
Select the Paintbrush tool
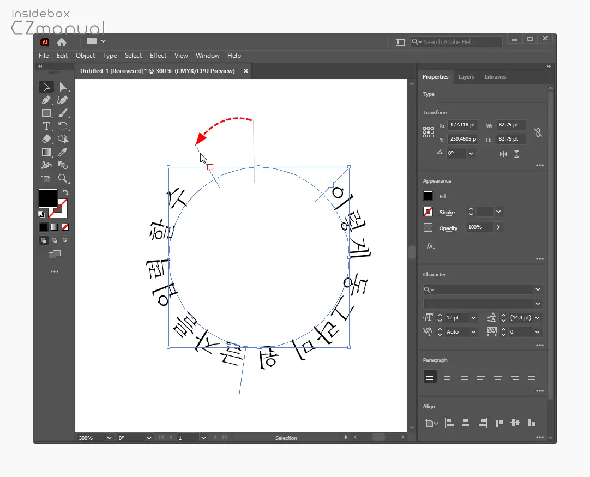coord(63,113)
